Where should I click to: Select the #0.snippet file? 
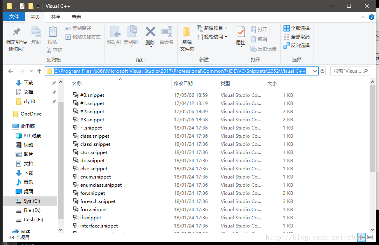[89, 95]
